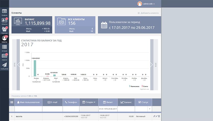Sort by Визит column
This screenshot has width=213, height=121.
point(108,102)
